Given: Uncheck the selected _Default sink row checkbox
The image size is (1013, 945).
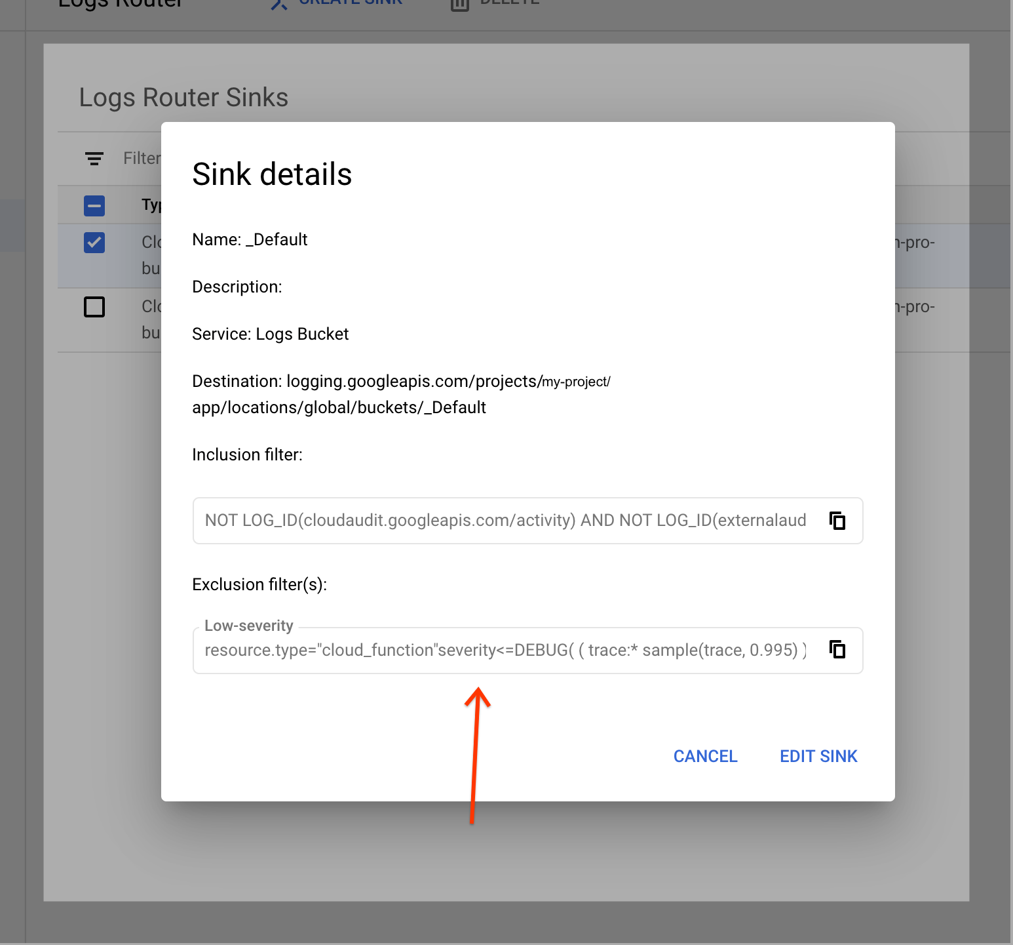Looking at the screenshot, I should coord(94,242).
